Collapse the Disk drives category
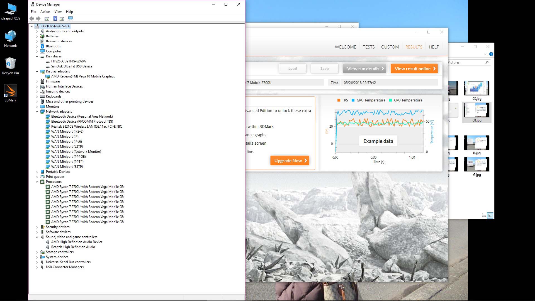 click(x=37, y=56)
